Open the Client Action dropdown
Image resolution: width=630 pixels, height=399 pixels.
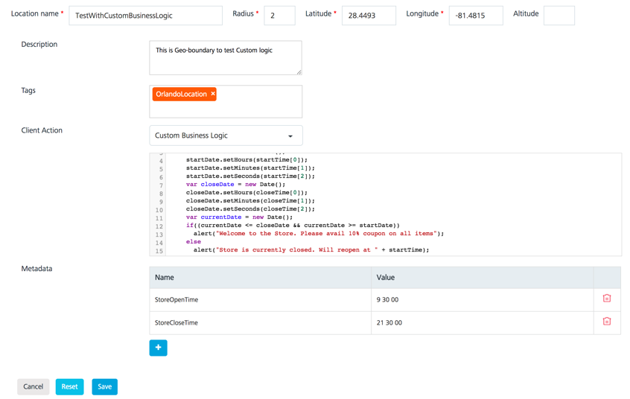tap(226, 135)
